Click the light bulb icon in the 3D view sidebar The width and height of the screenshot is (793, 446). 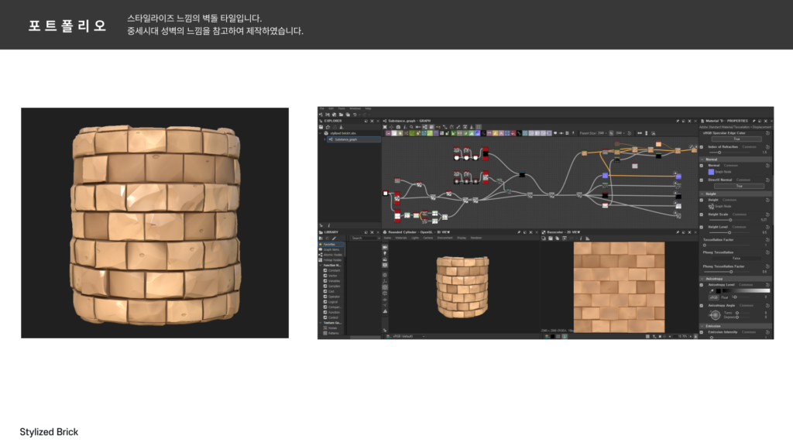tap(385, 252)
